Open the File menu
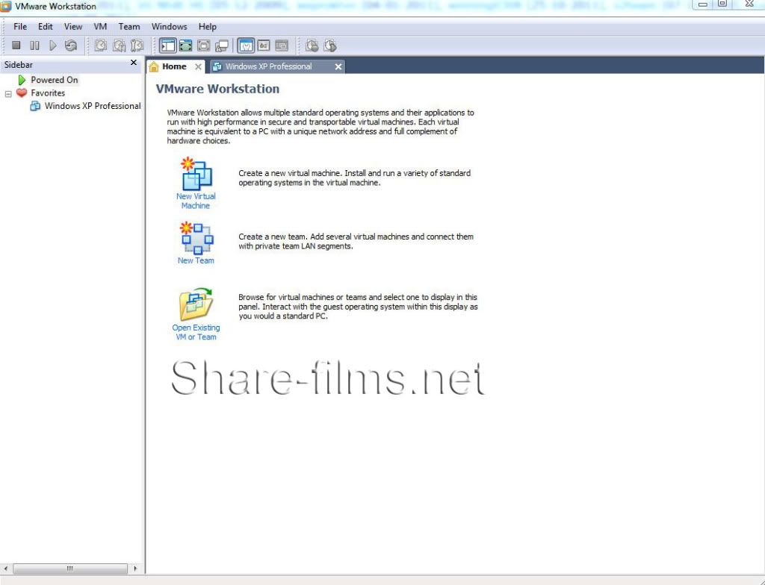 20,26
